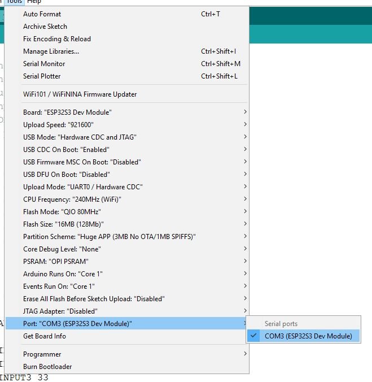Select COM3 (ESP32S3 Dev Module) serial port
Viewport: 372px width, 382px height.
(x=308, y=336)
